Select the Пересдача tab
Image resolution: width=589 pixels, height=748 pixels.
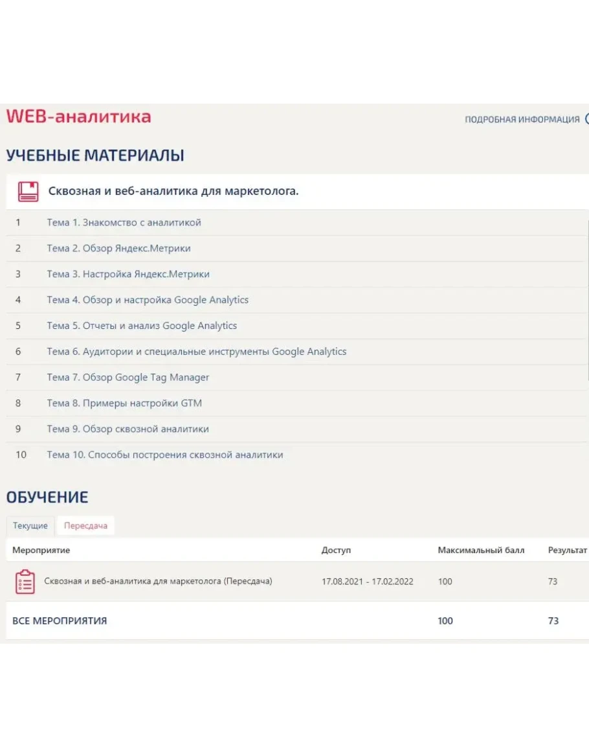coord(85,526)
